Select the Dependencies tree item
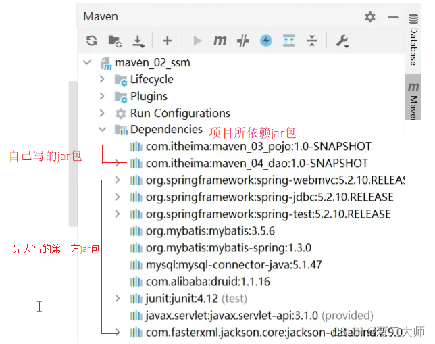Screen dimensions: 435x344 pyautogui.click(x=166, y=129)
